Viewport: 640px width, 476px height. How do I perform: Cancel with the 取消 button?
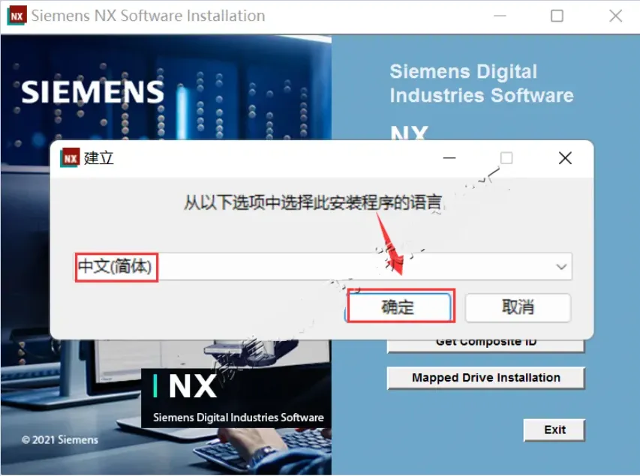518,307
